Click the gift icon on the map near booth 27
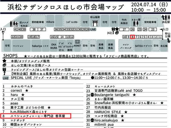The width and height of the screenshot is (171, 128). [x=113, y=29]
